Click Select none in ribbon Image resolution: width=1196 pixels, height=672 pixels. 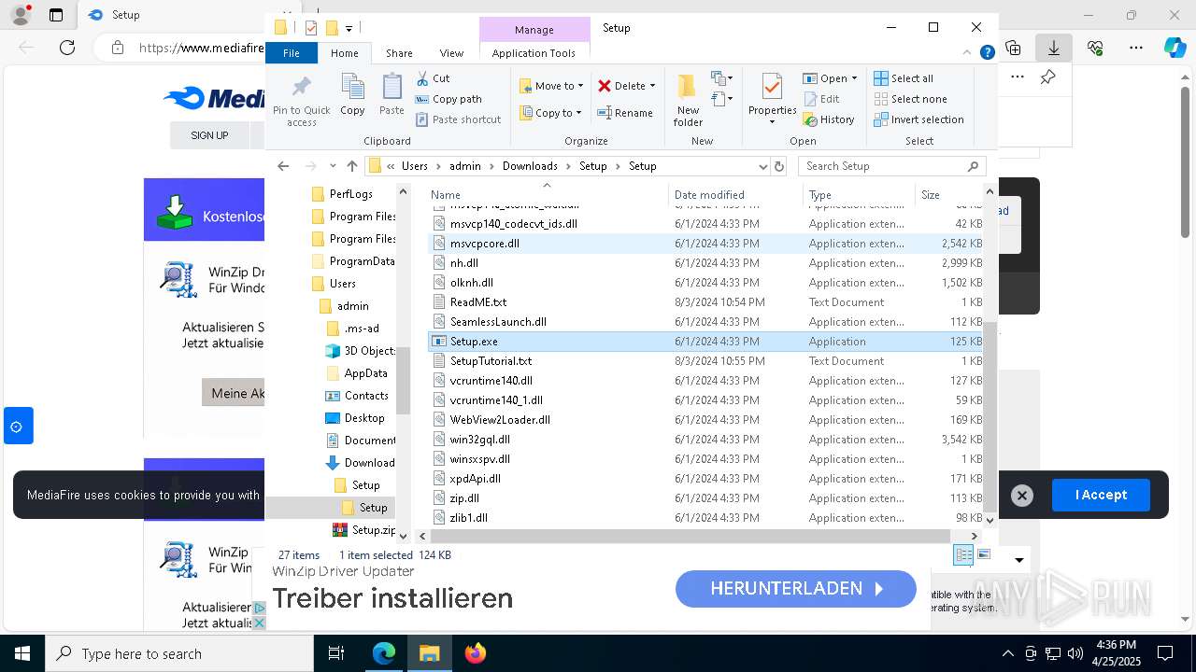click(x=910, y=99)
